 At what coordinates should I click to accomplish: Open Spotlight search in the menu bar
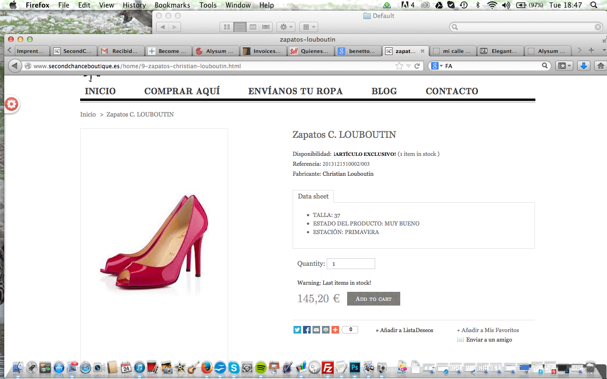pos(594,5)
